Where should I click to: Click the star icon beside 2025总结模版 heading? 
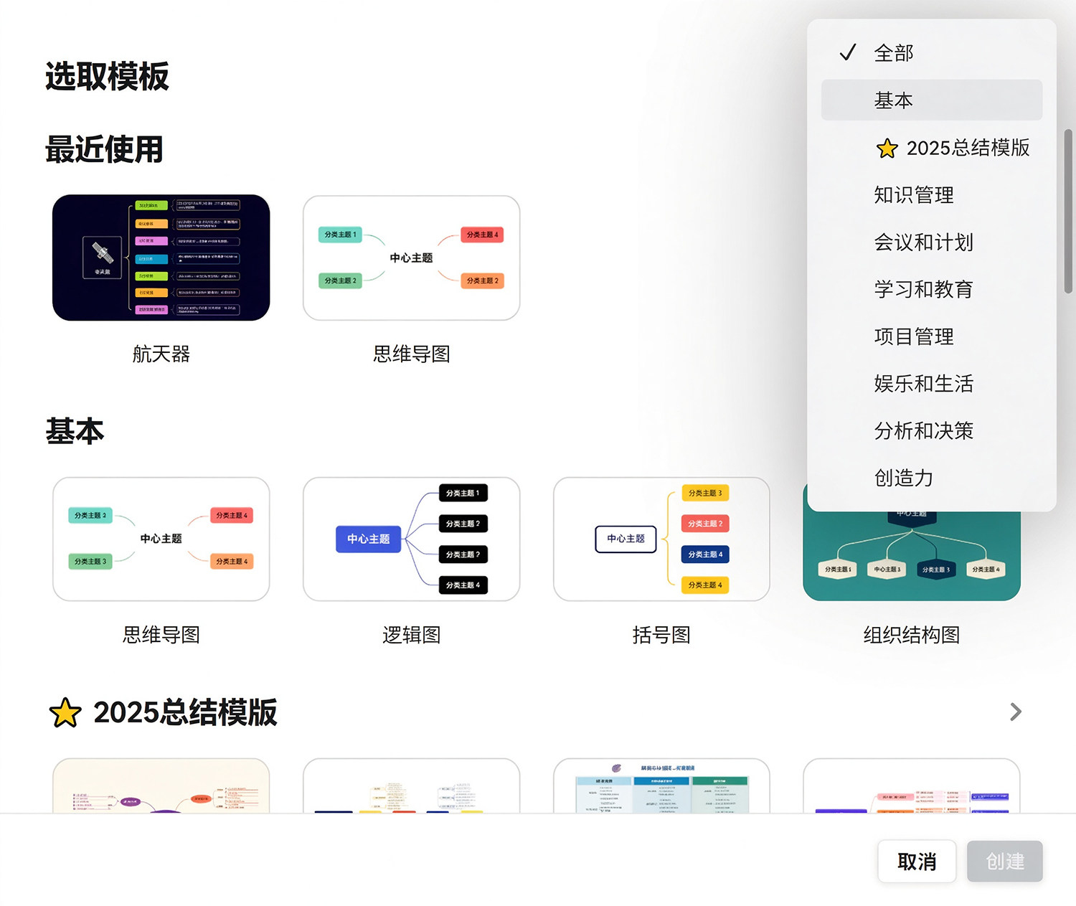pyautogui.click(x=65, y=712)
